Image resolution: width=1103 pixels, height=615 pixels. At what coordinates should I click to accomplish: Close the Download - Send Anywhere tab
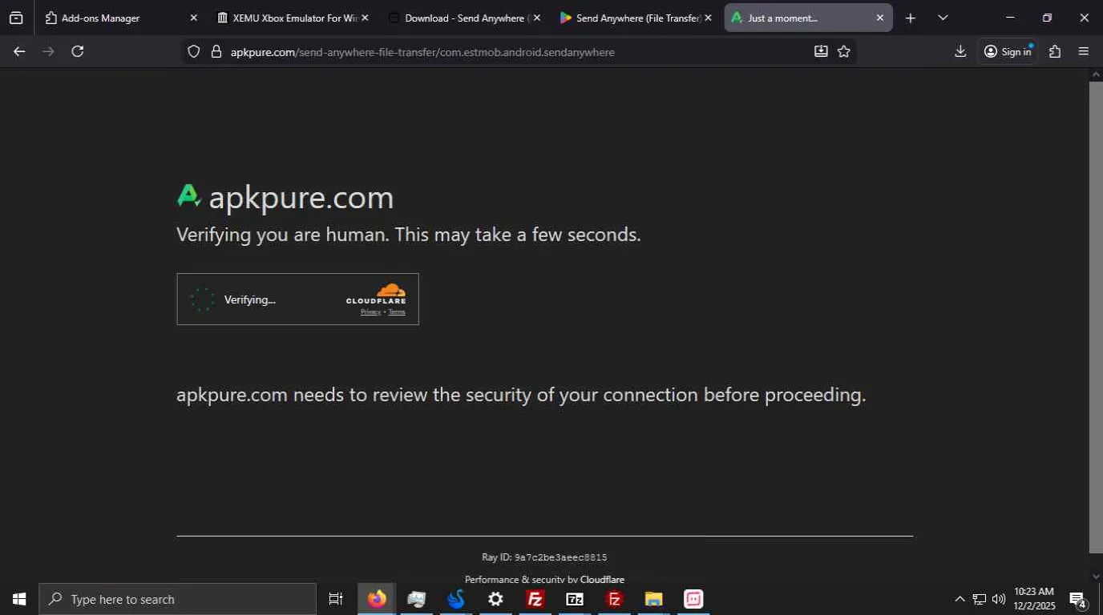click(536, 18)
